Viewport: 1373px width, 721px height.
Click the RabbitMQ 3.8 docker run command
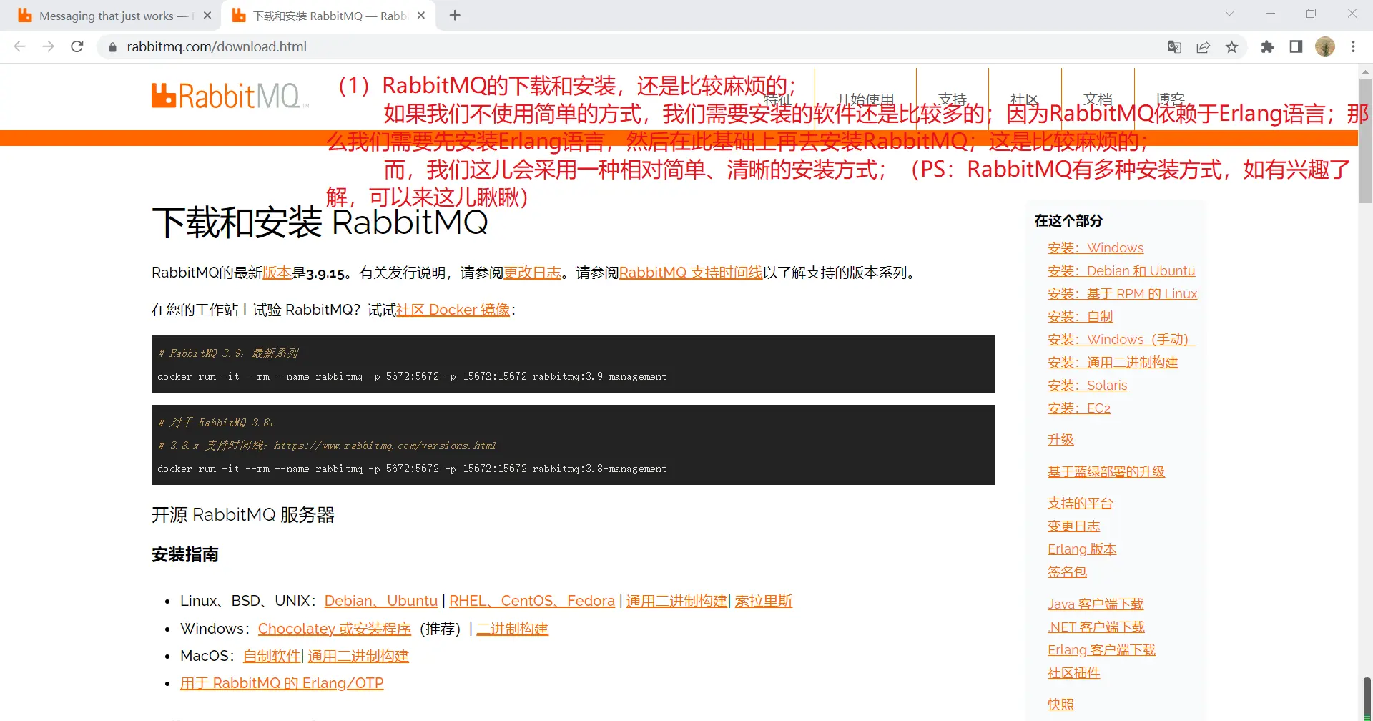[x=412, y=469]
